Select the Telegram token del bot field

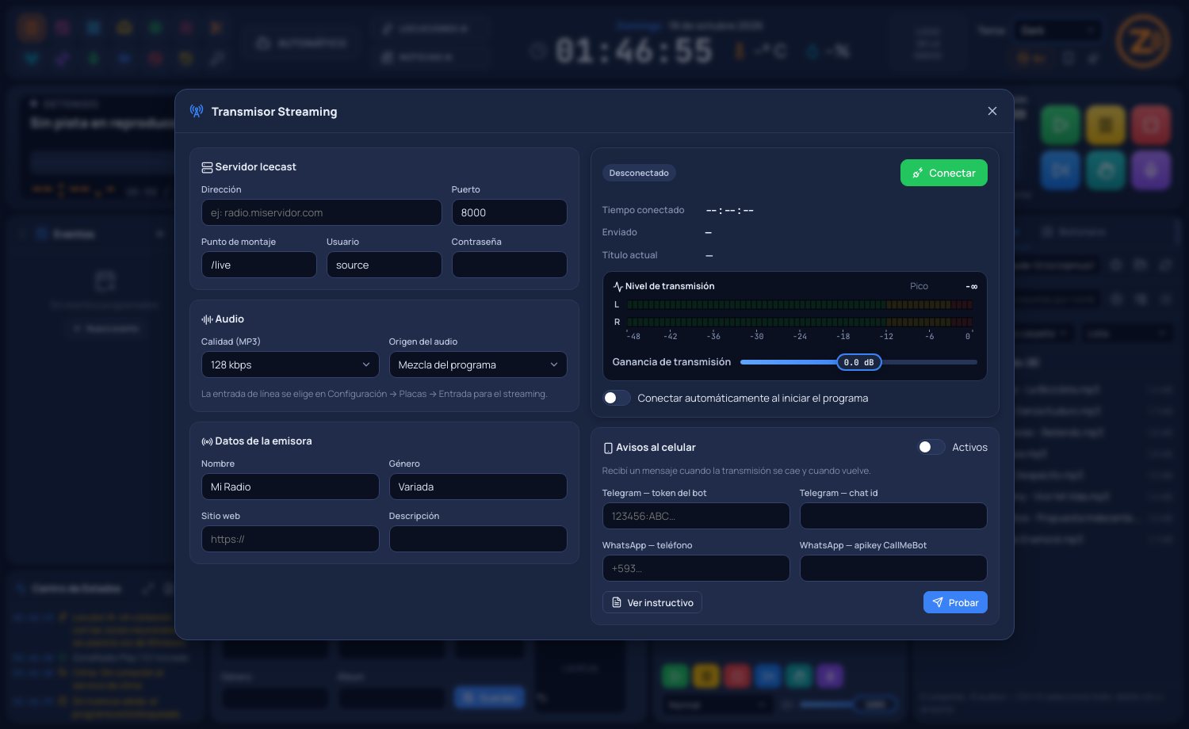tap(696, 516)
